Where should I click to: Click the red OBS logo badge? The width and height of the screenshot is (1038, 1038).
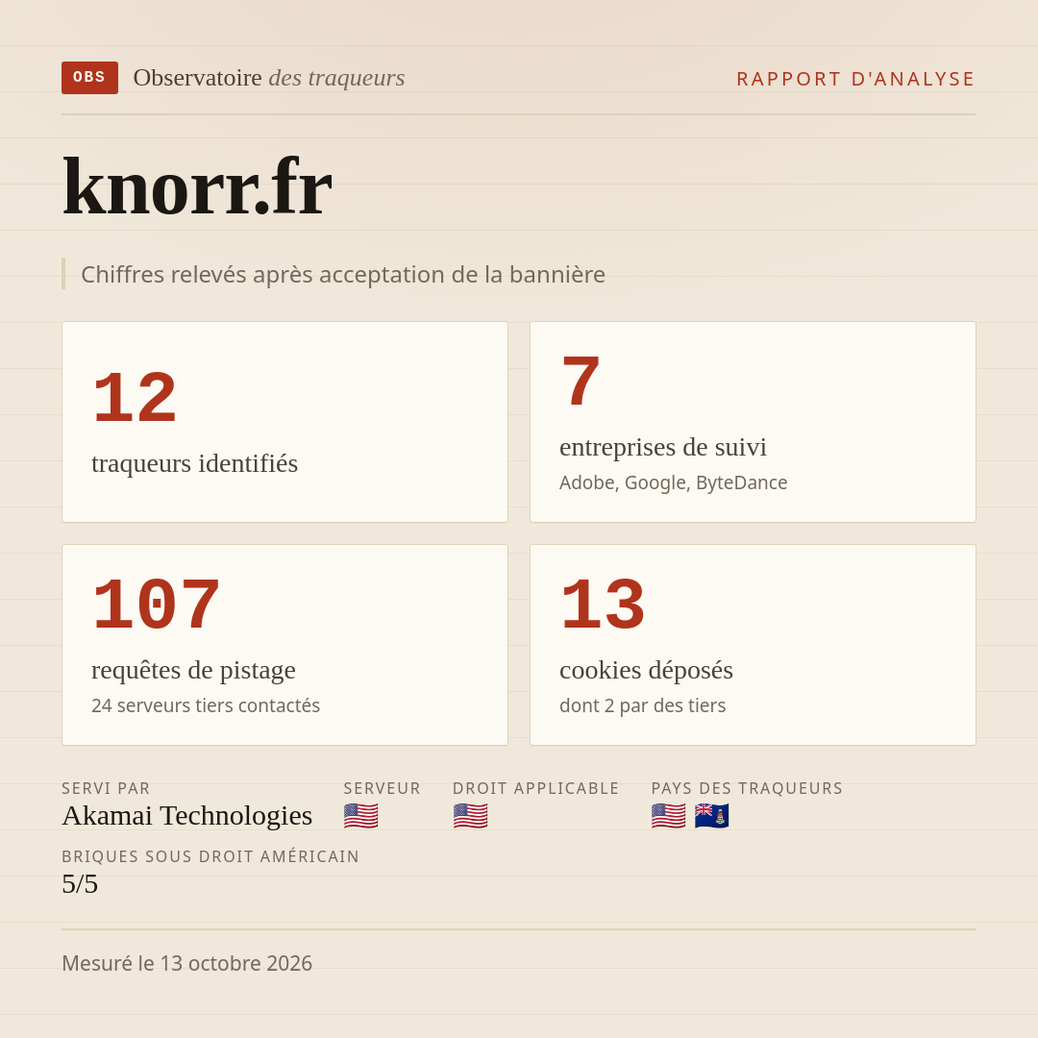tap(90, 78)
